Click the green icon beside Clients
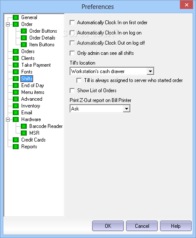This screenshot has height=238, width=196. point(16,58)
